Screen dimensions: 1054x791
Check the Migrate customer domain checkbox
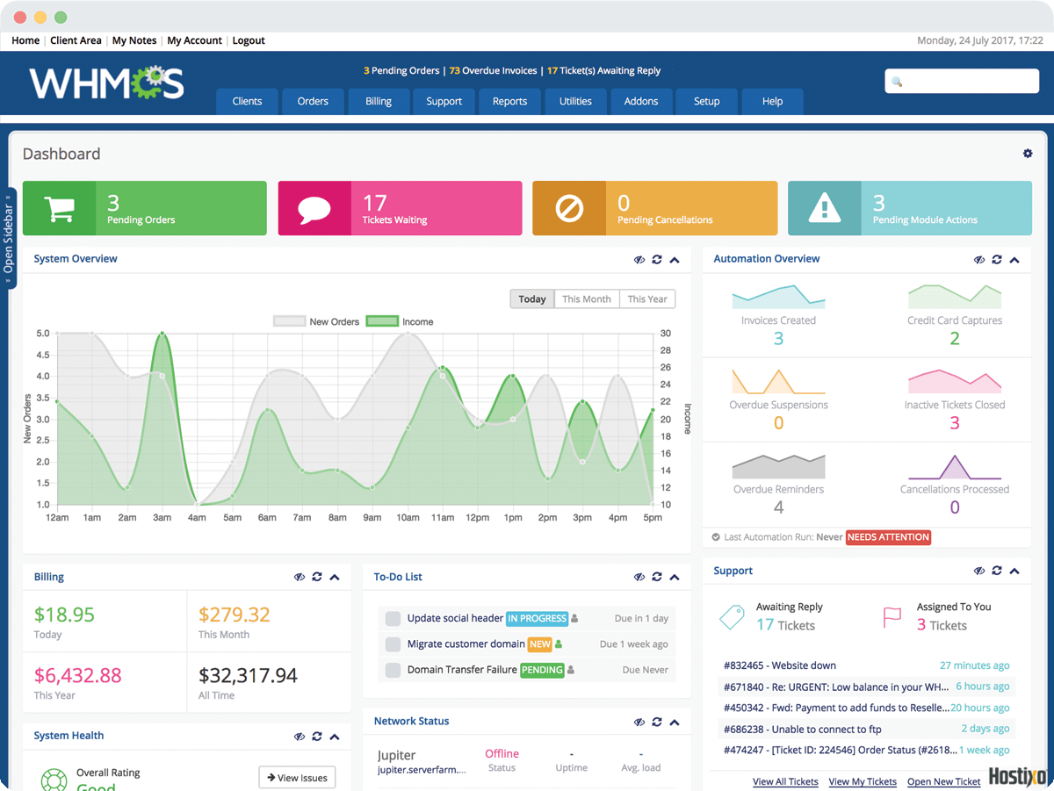point(393,644)
